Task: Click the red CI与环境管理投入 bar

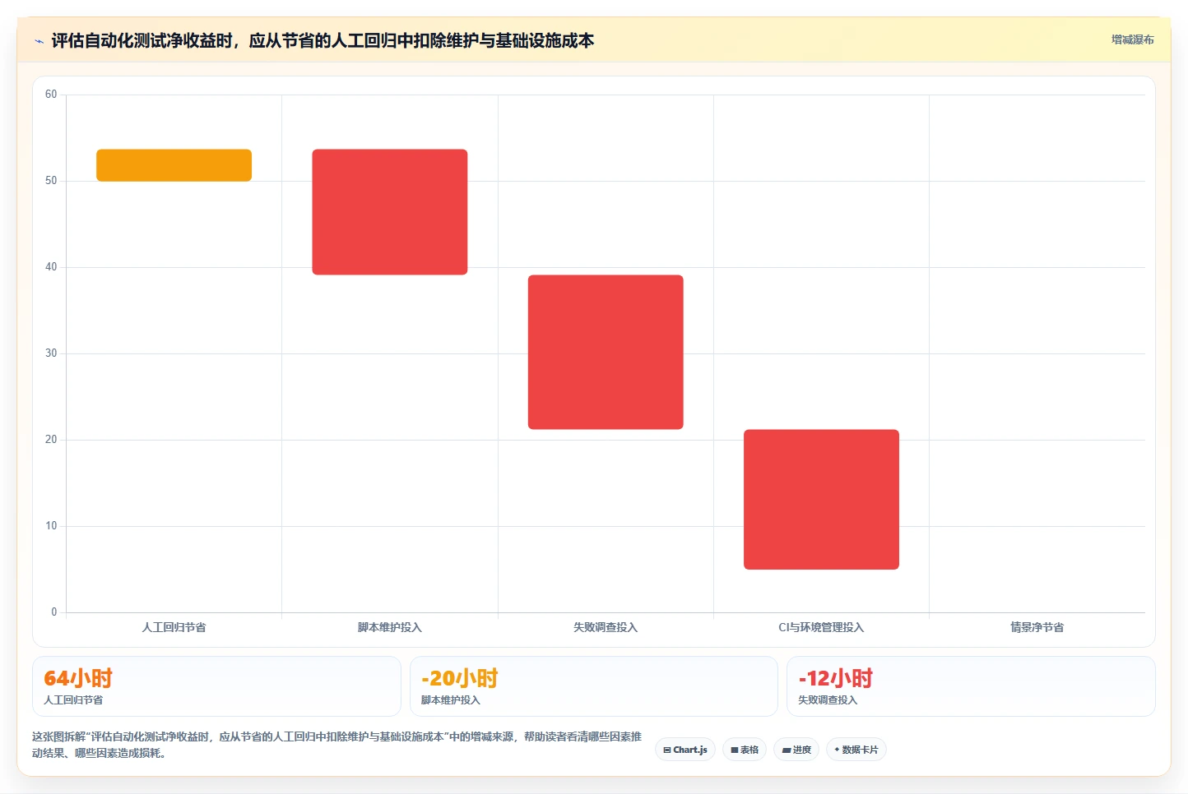Action: point(821,500)
